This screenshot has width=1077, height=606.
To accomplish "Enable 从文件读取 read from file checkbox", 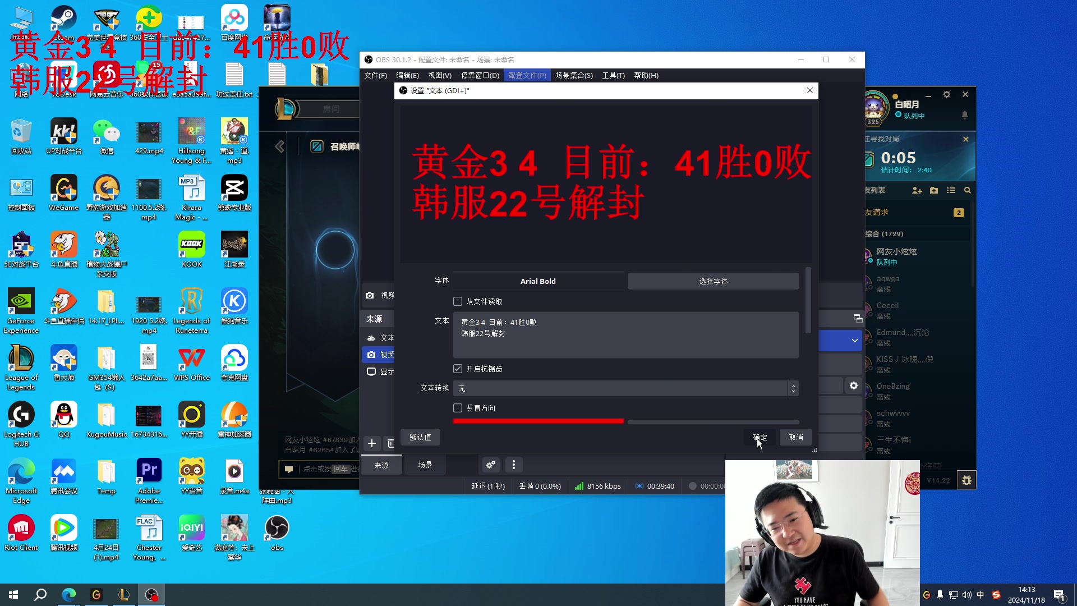I will 458,301.
